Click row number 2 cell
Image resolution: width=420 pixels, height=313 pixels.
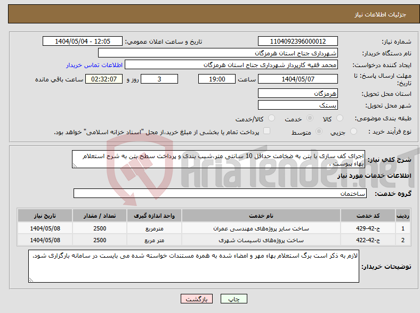403,240
